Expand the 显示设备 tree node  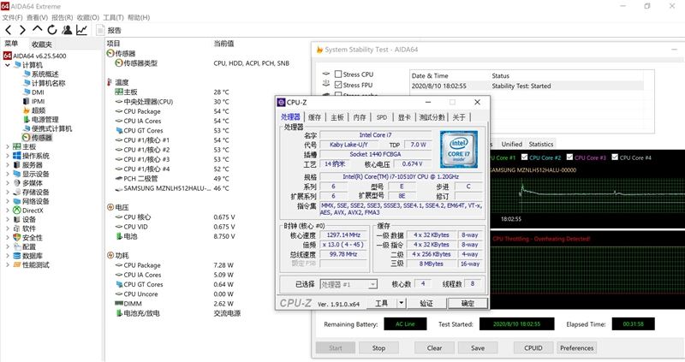tap(8, 174)
